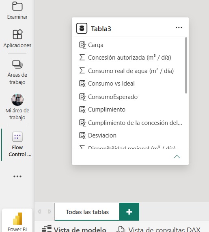Click the Cumplimiento measure icon
The width and height of the screenshot is (209, 232).
(82, 110)
